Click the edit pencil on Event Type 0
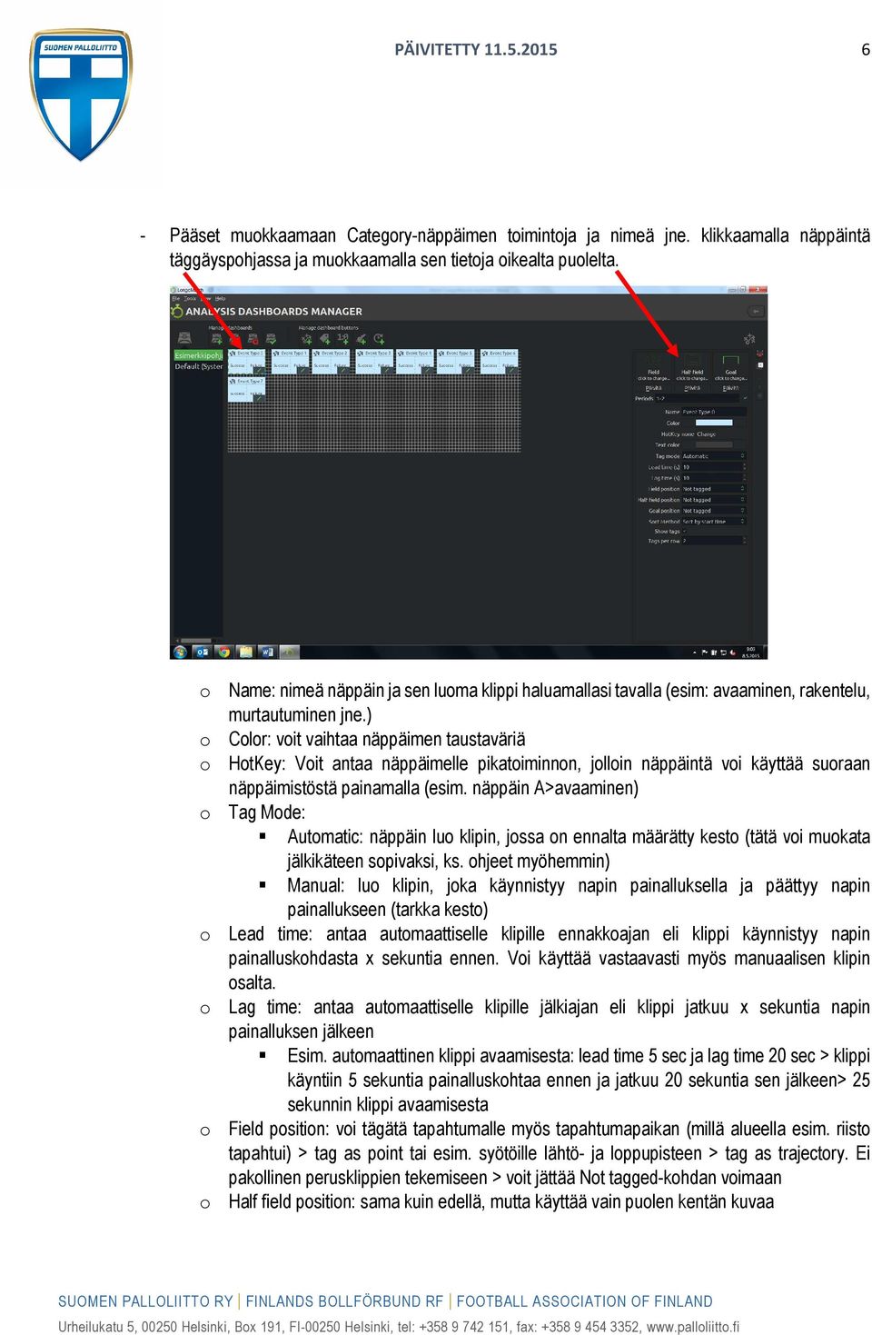 click(x=260, y=371)
